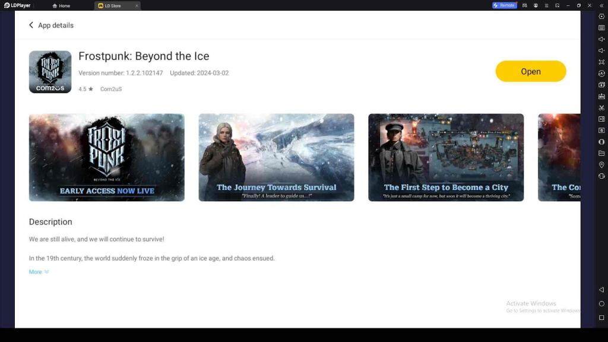Minimize the LDPlayer window

tap(568, 5)
